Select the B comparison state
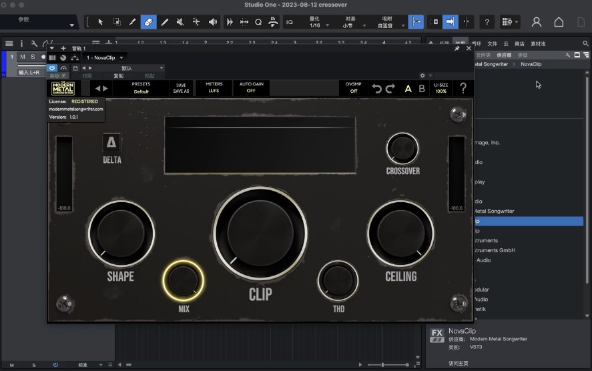592x371 pixels. point(422,88)
